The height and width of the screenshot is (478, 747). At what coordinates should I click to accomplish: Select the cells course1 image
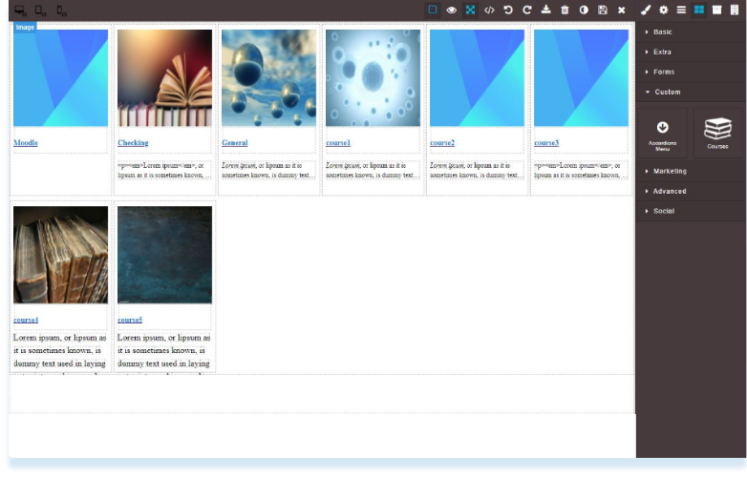[373, 78]
